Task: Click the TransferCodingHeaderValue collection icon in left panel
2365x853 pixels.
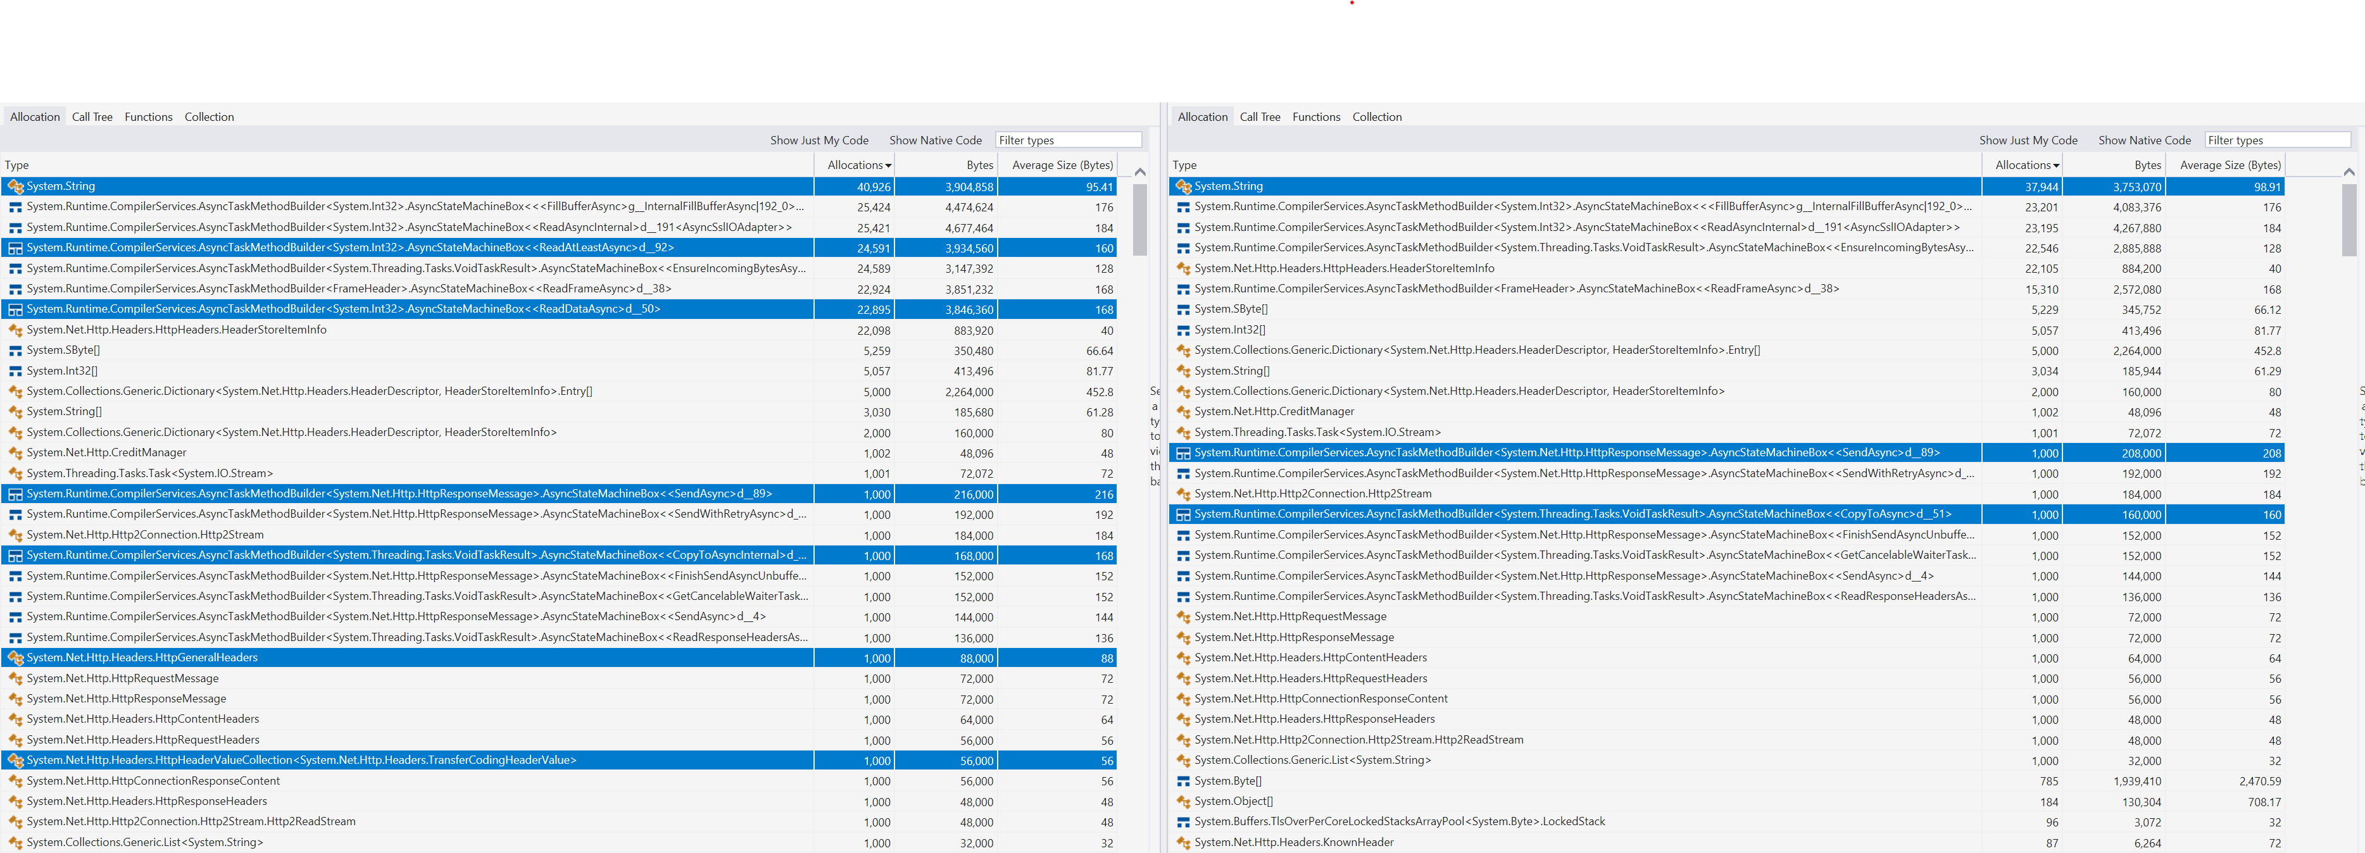Action: 15,760
